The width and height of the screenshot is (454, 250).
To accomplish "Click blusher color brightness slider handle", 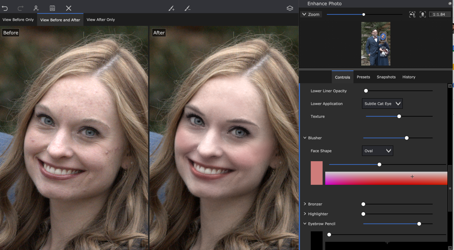I will (x=380, y=165).
